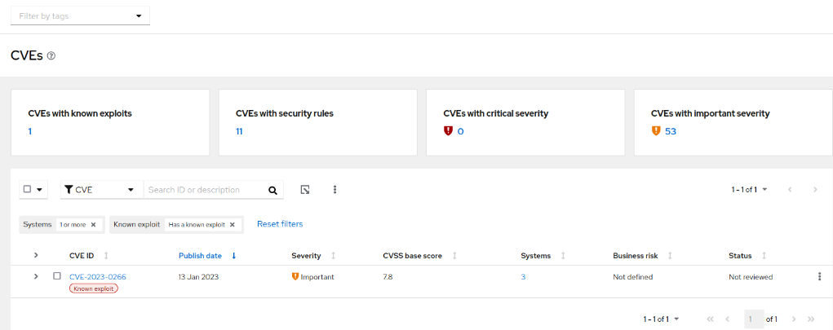
Task: Open the Filter by tags dropdown
Action: 80,16
